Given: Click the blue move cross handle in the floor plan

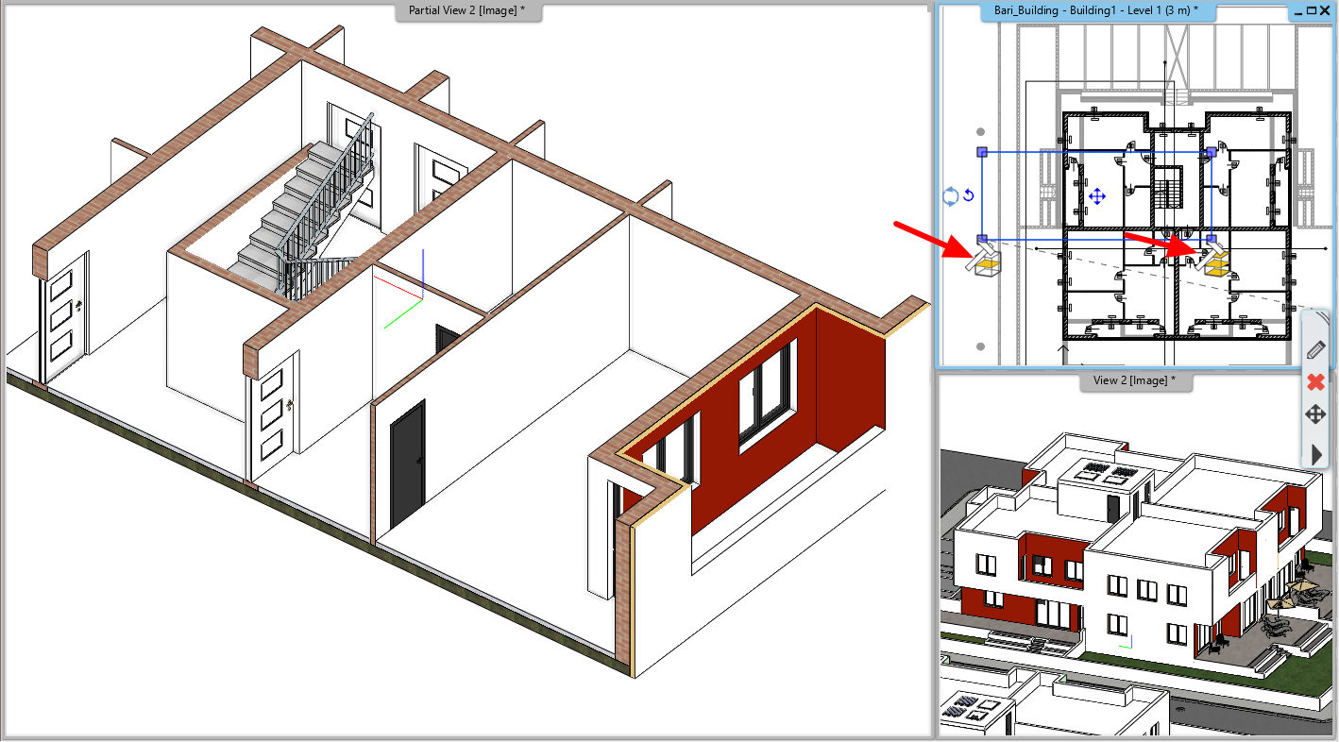Looking at the screenshot, I should point(1096,196).
